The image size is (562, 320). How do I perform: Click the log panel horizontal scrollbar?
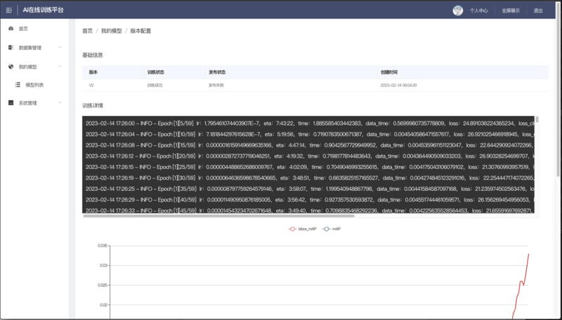click(218, 216)
